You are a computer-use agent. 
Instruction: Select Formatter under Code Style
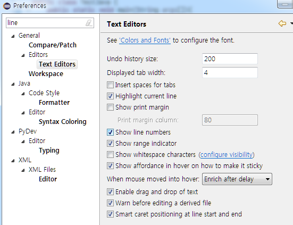point(54,103)
